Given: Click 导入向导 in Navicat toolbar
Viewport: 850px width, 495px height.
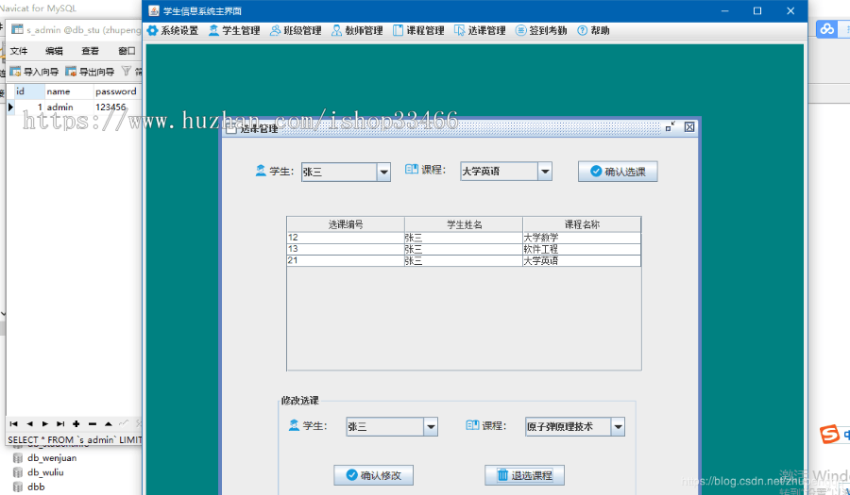Looking at the screenshot, I should click(x=34, y=72).
